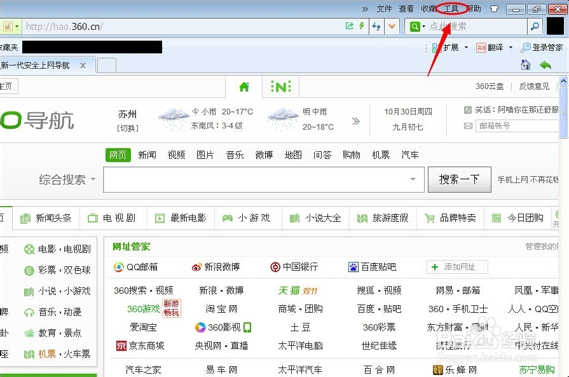Screen dimensions: 569x377
Task: Open the 360影视 link
Action: point(223,327)
